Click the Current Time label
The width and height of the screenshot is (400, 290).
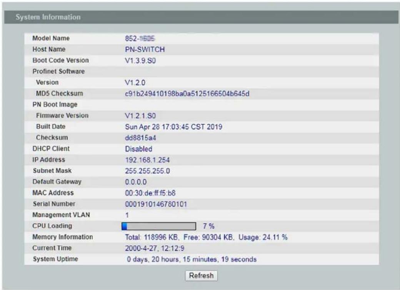tap(52, 248)
